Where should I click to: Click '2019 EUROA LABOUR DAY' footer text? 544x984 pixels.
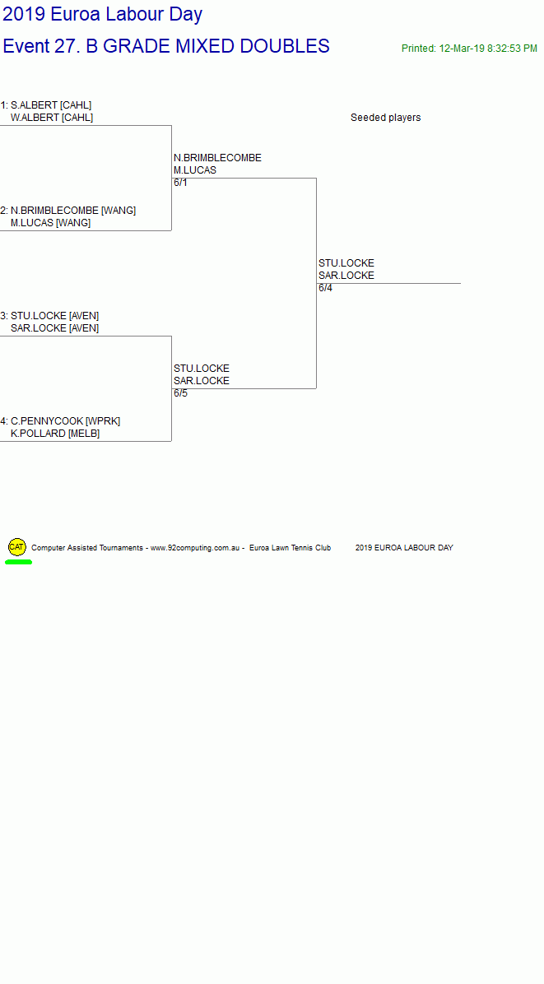404,548
